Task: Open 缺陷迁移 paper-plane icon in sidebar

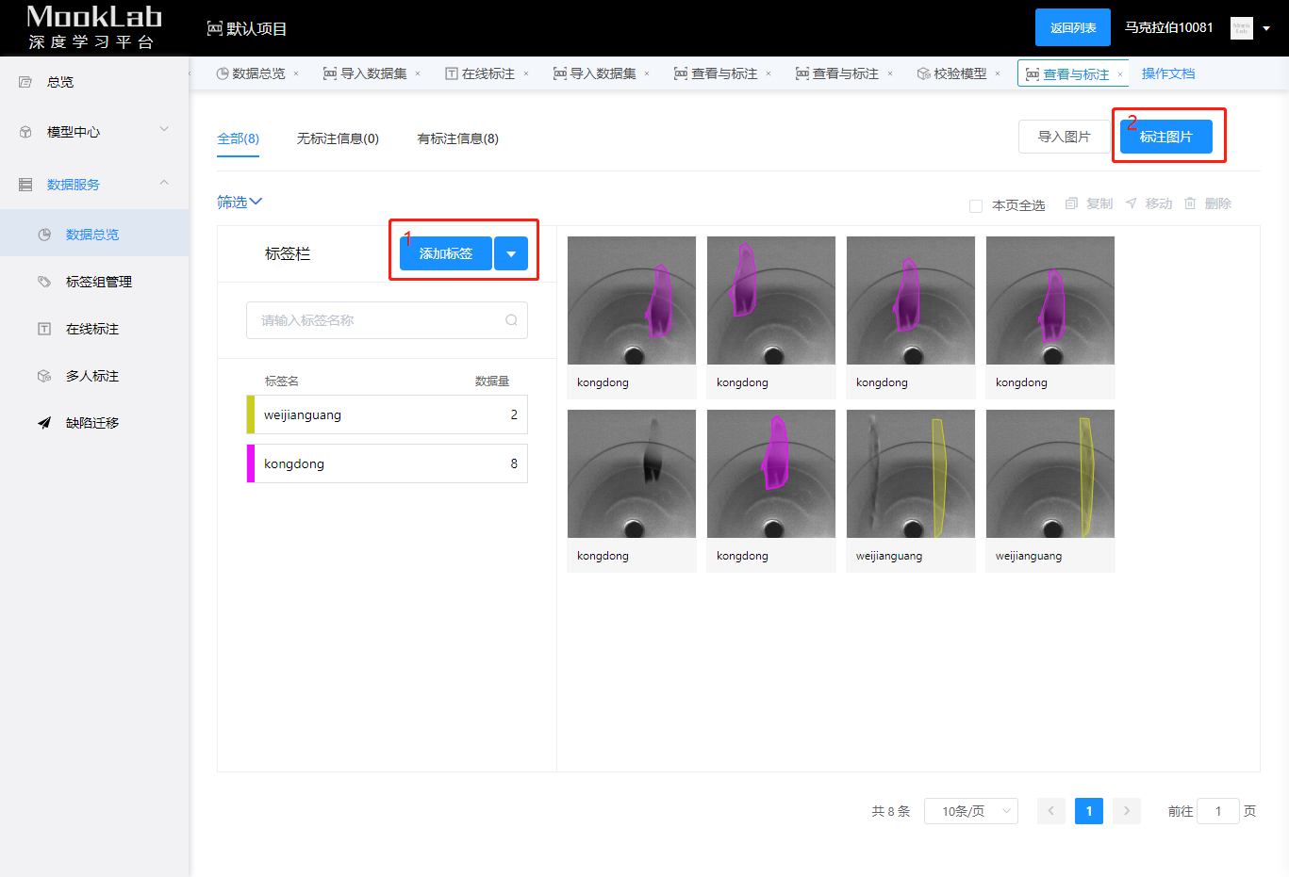Action: (x=44, y=423)
